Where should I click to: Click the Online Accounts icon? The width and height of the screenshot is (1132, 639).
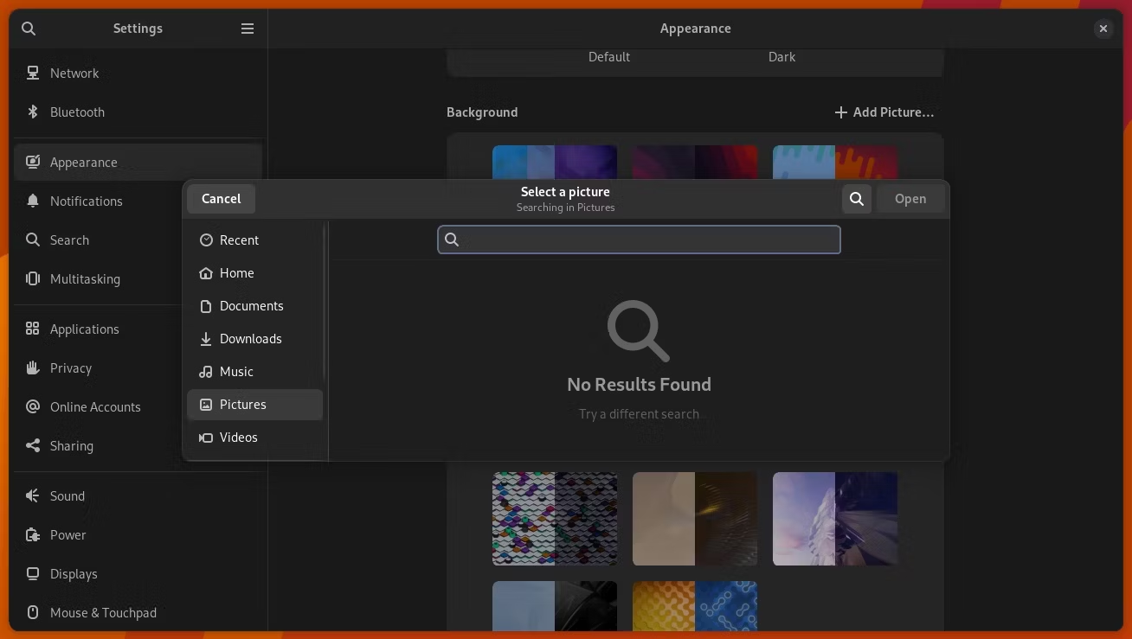33,407
